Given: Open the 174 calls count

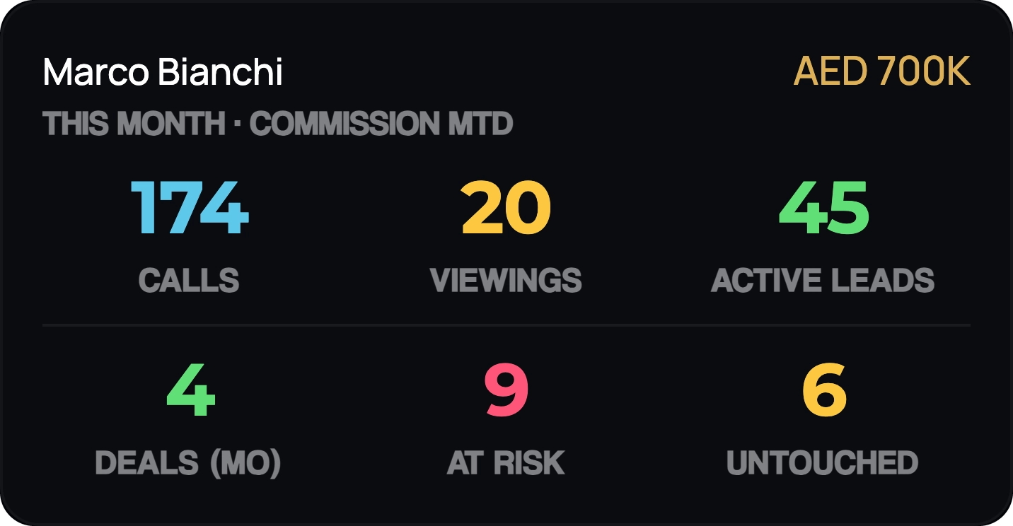Looking at the screenshot, I should (x=190, y=208).
